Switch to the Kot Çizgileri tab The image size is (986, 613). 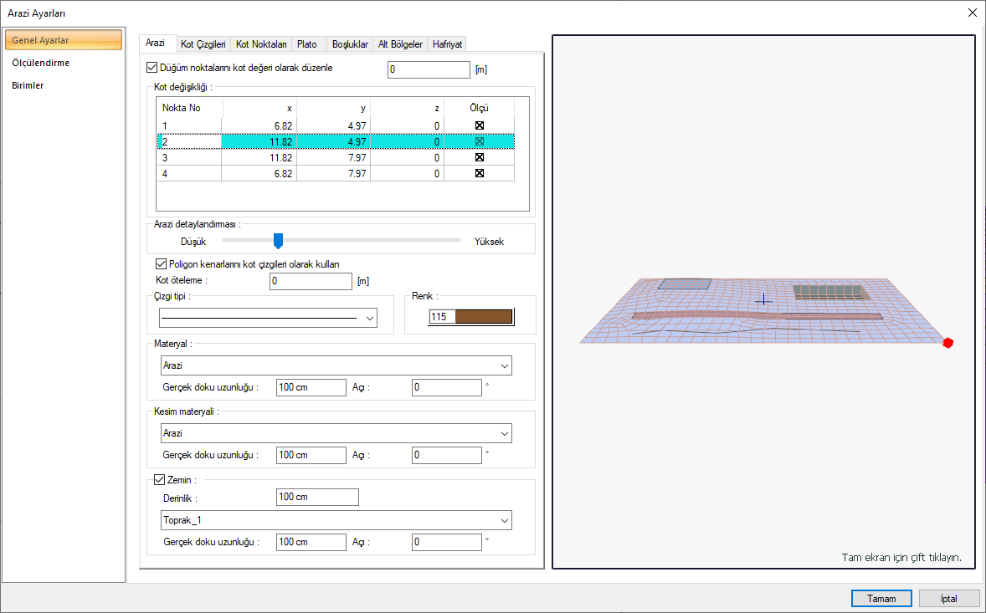[x=203, y=44]
